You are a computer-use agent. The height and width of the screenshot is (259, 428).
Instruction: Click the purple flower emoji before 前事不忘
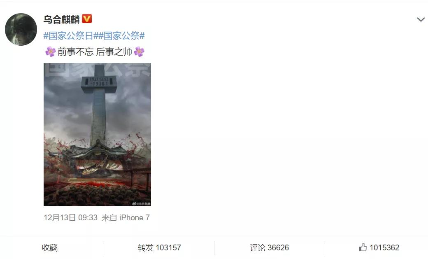51,51
